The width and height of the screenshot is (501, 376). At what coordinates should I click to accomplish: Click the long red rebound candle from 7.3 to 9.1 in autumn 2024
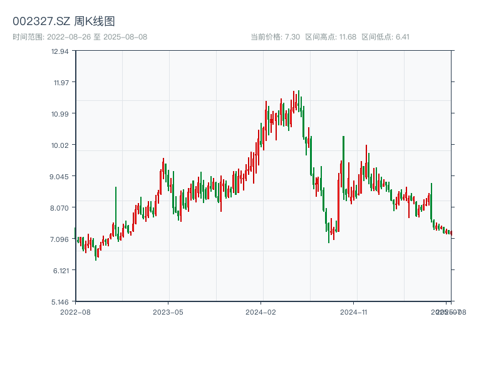pyautogui.click(x=338, y=201)
